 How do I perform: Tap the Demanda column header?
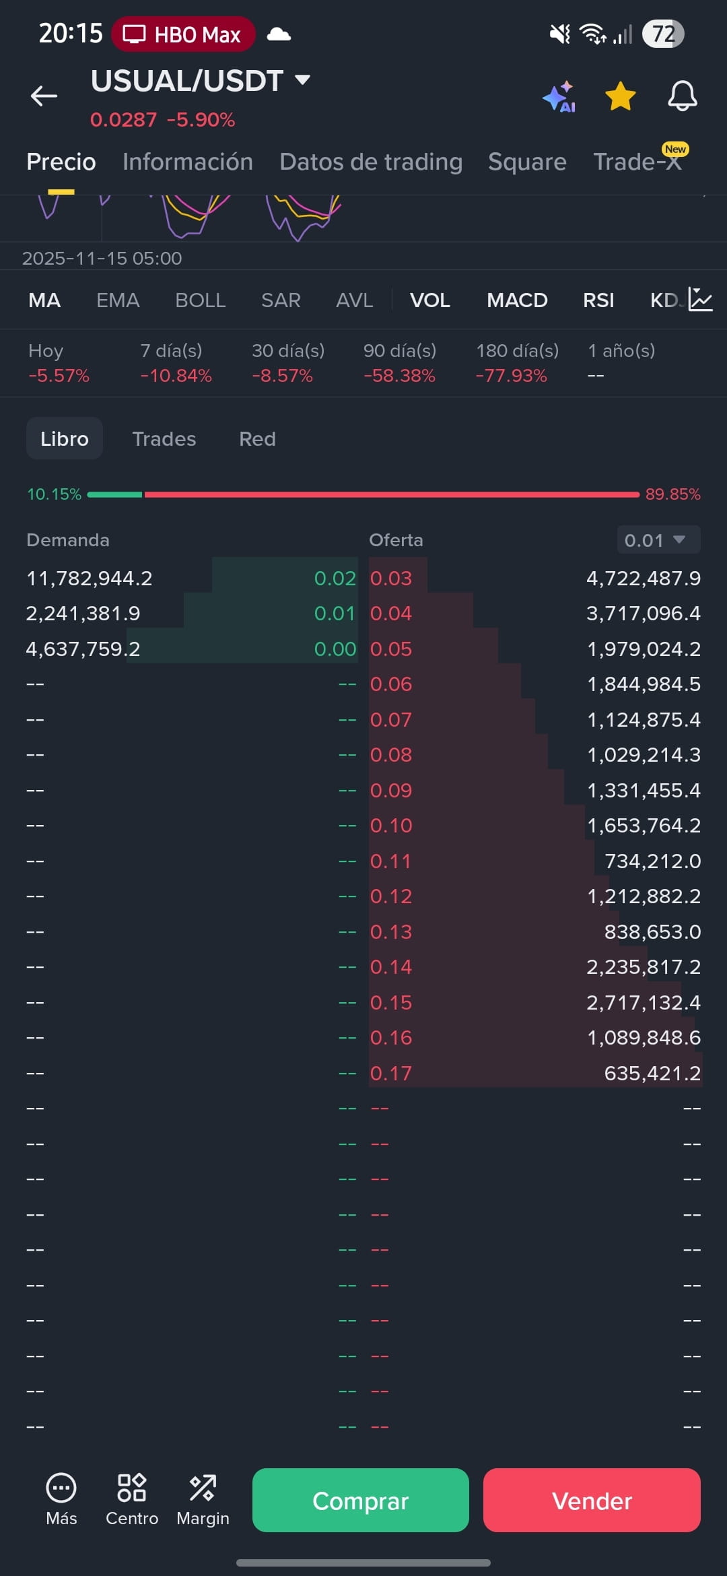67,540
